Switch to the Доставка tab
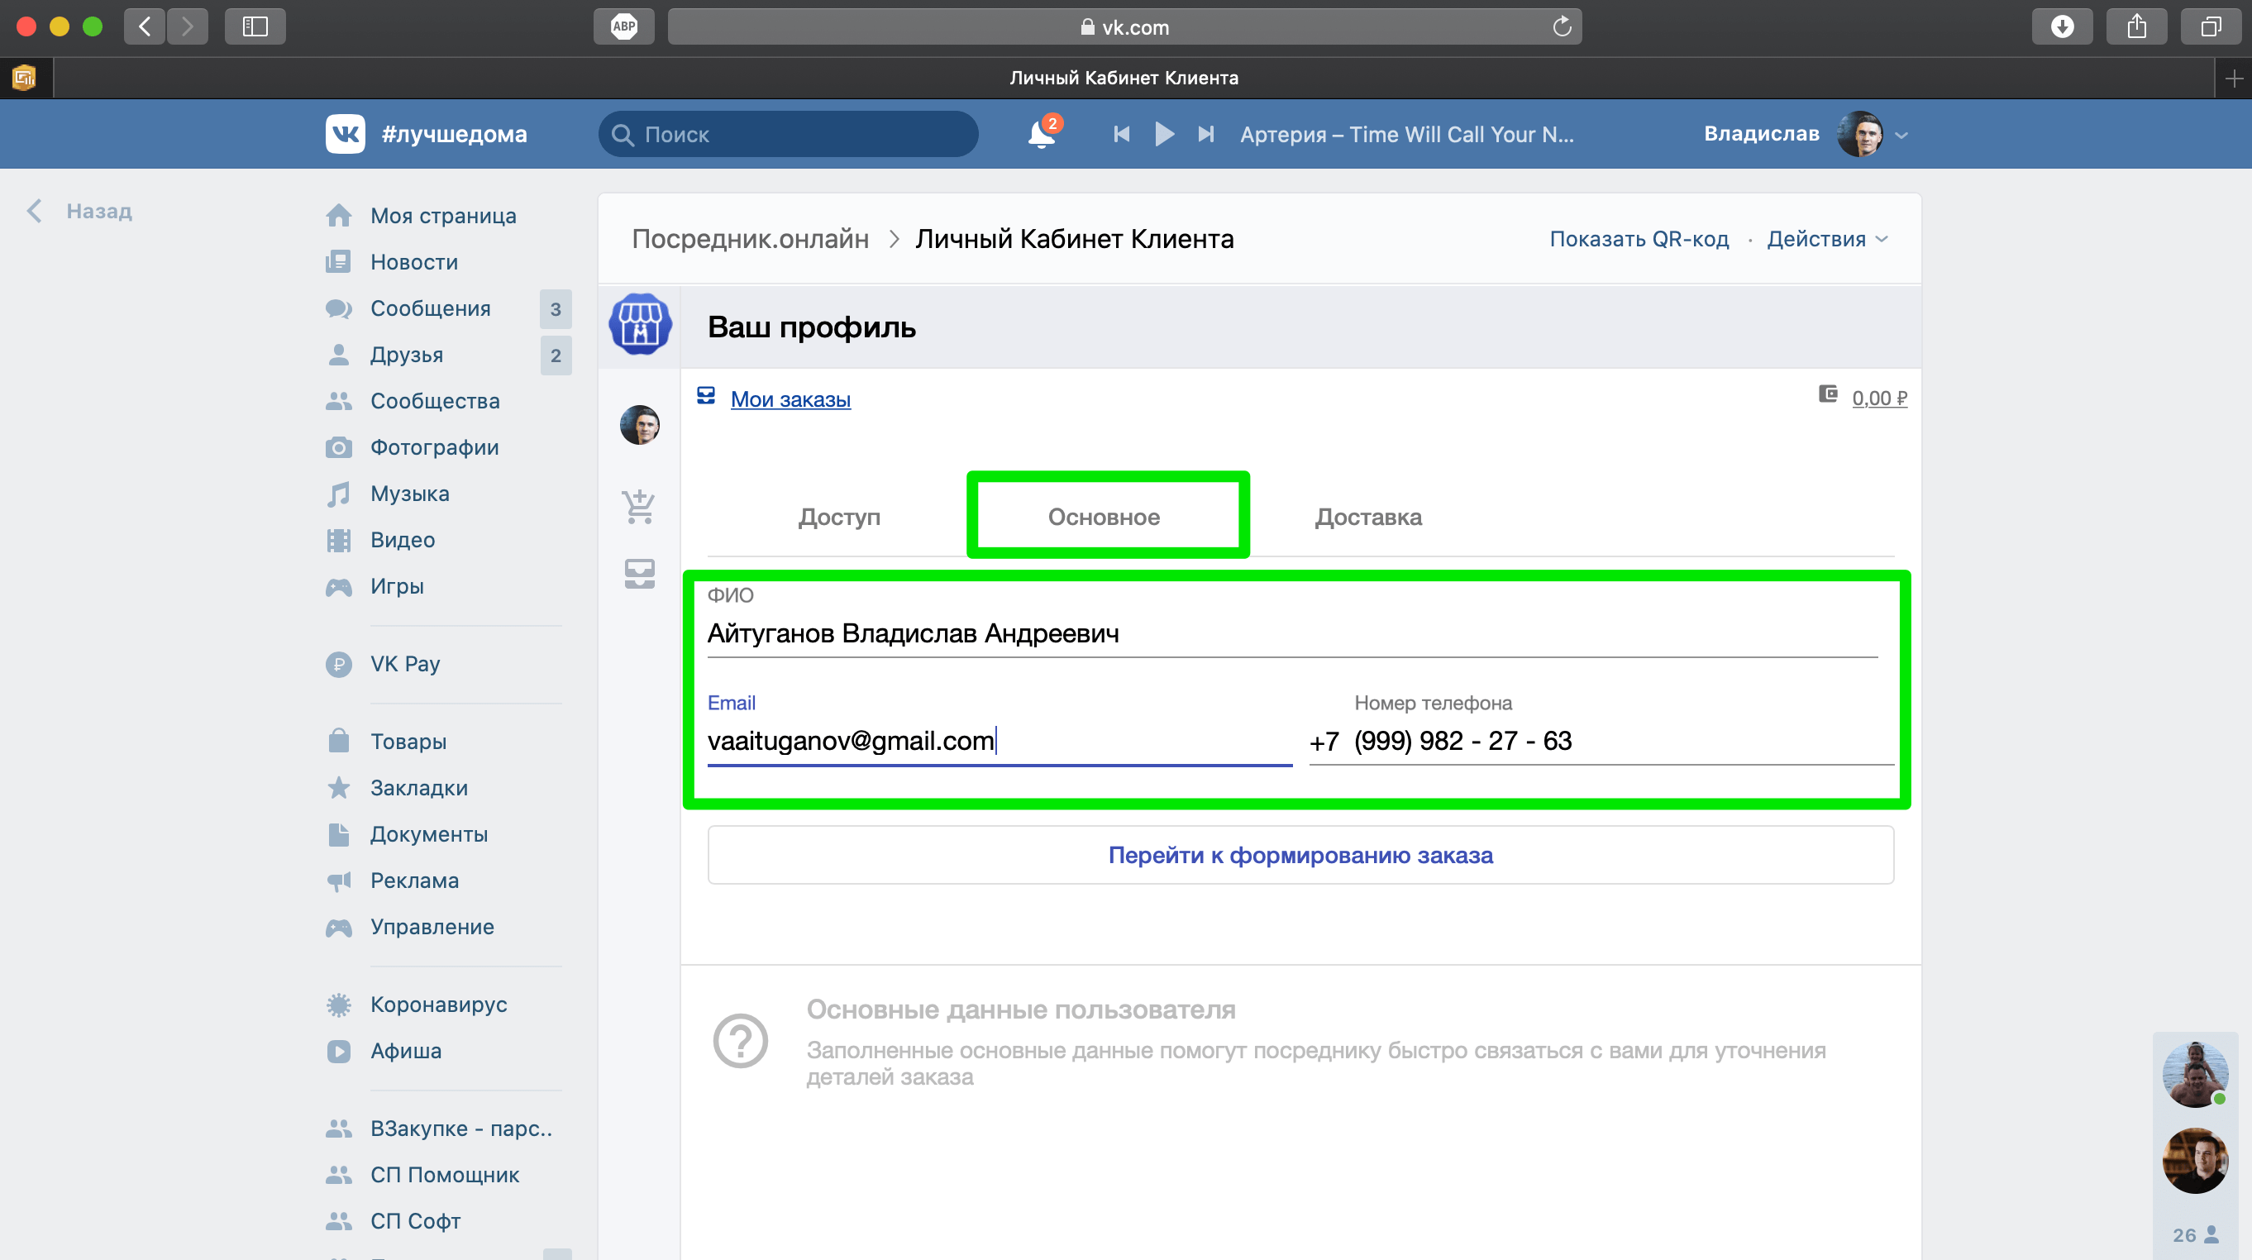2252x1260 pixels. 1368,517
